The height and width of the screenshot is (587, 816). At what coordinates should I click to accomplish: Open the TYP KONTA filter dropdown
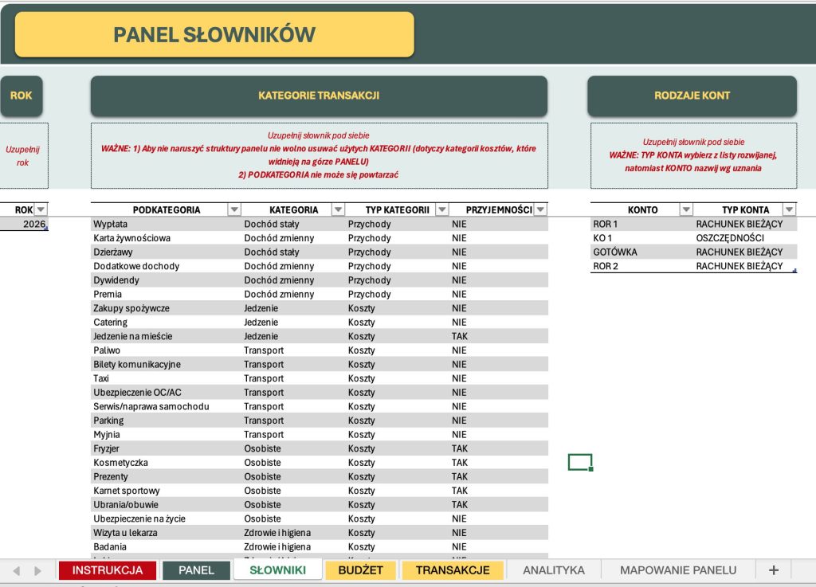point(790,209)
